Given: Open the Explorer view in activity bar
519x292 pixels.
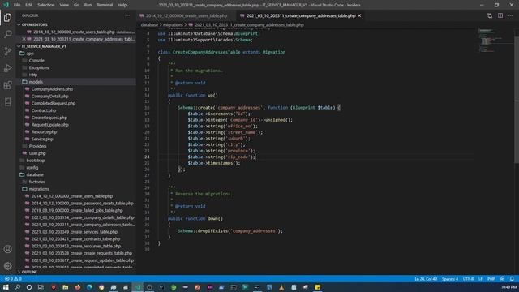Looking at the screenshot, I should coord(7,17).
